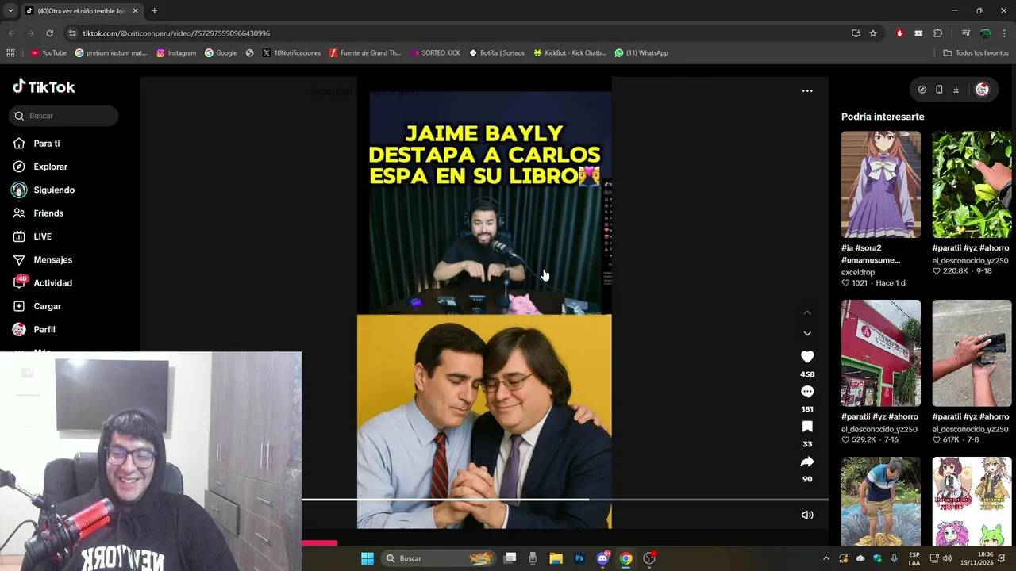
Task: Close the TikTok browser tab
Action: (x=135, y=11)
